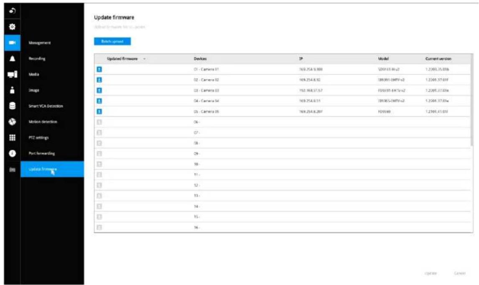The width and height of the screenshot is (479, 285).
Task: Open the Recording menu item
Action: click(37, 59)
